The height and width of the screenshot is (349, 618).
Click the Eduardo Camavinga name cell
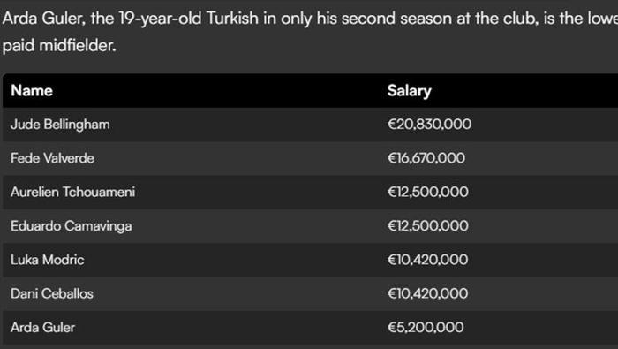[x=72, y=226]
